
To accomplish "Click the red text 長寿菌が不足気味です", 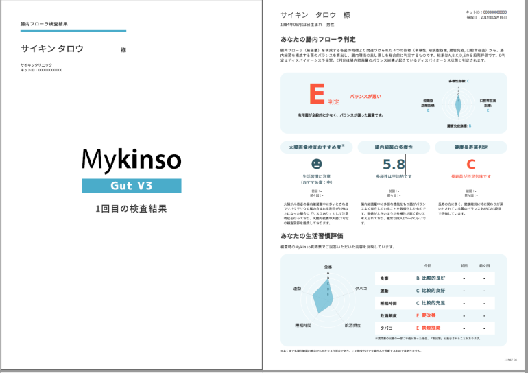I will coord(471,176).
